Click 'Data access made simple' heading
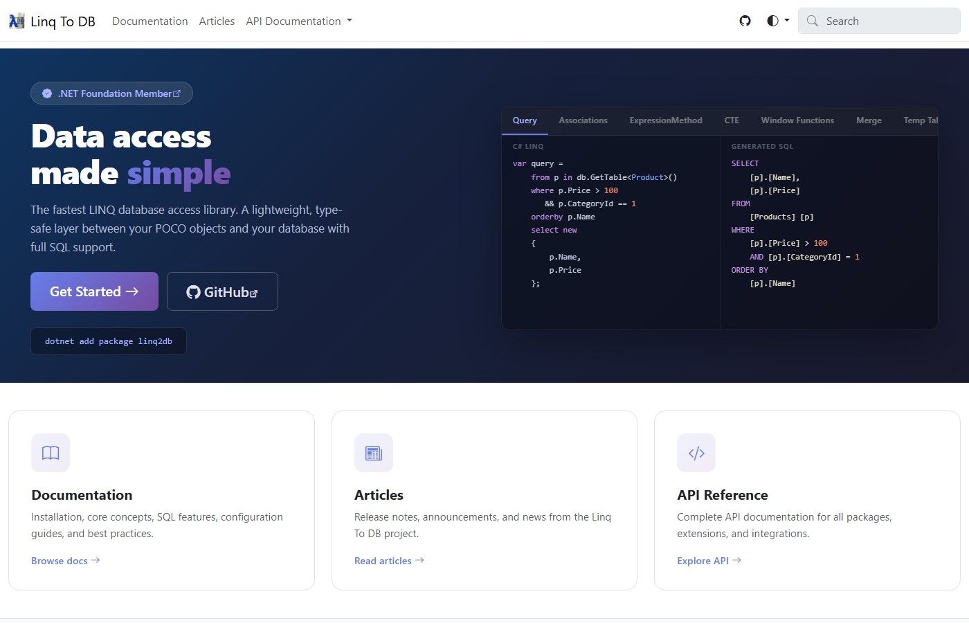Screen dimensions: 969x623 tap(131, 154)
